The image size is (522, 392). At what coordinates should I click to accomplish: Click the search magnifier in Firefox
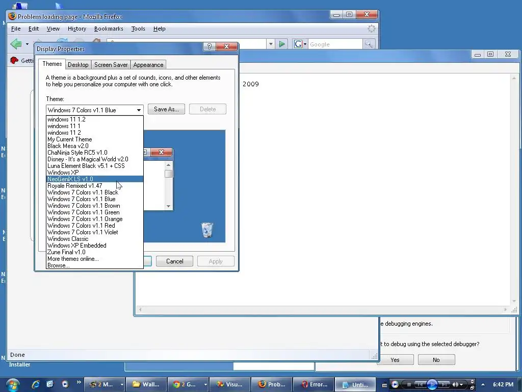coord(369,44)
